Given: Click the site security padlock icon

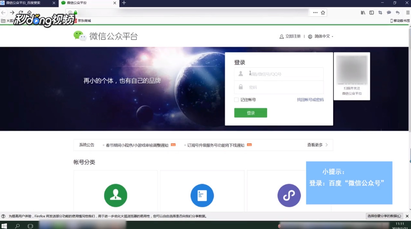Looking at the screenshot, I should pos(75,12).
